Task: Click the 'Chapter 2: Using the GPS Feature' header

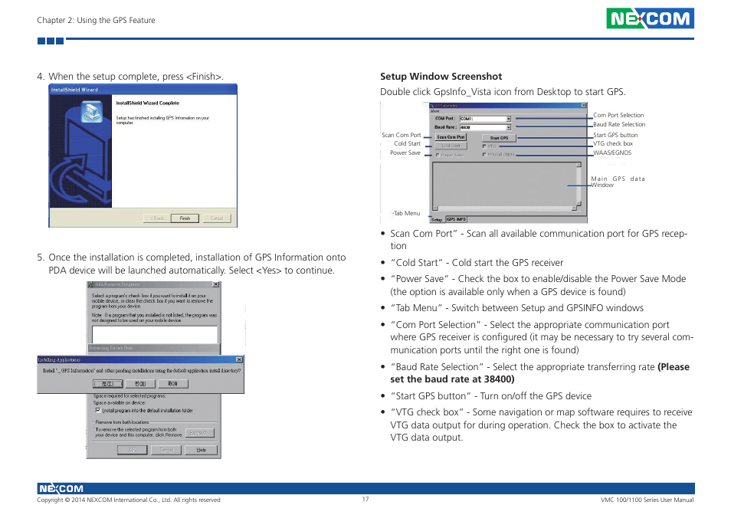Action: [96, 20]
